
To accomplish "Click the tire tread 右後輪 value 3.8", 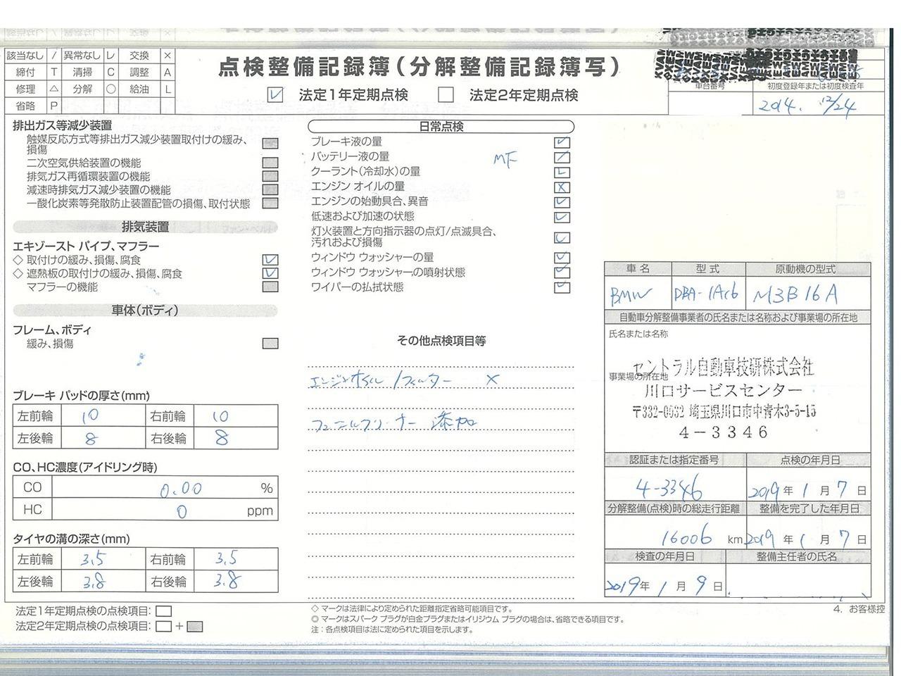I will click(227, 582).
